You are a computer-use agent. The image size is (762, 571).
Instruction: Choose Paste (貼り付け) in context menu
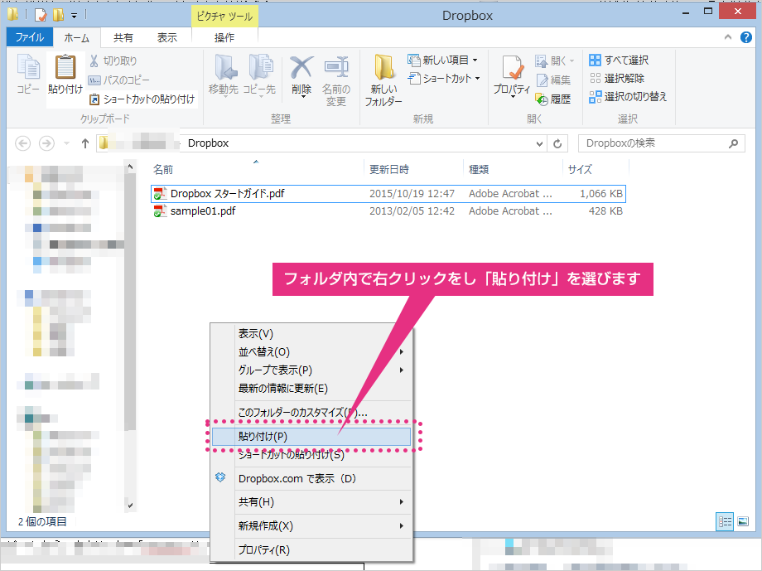pyautogui.click(x=311, y=436)
